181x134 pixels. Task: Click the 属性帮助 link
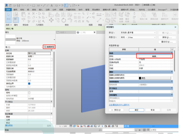tap(9, 125)
